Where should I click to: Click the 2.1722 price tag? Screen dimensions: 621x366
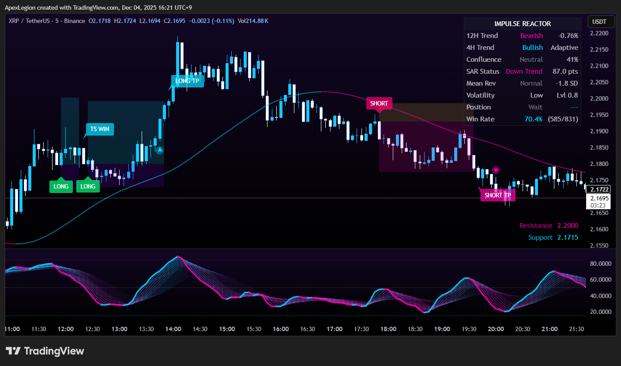coord(599,189)
